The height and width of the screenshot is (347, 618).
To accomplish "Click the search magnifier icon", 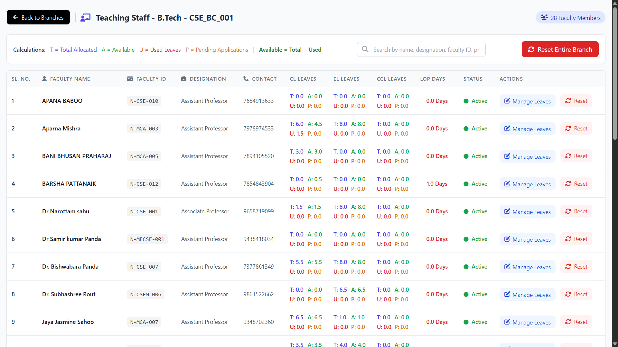I will (365, 49).
